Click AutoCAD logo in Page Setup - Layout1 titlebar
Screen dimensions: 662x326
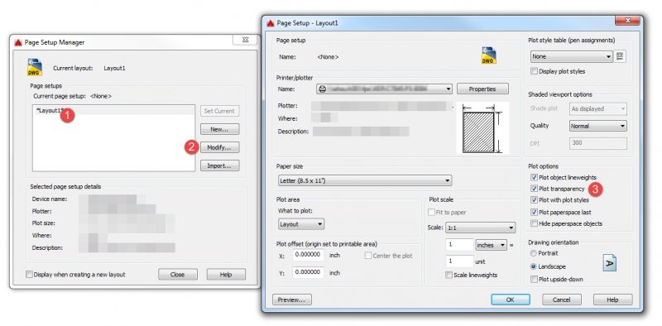[271, 23]
